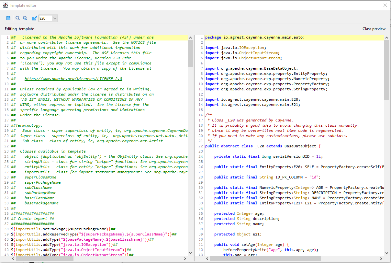Screen dimensions: 391x263
Task: Click 'protected String description;' line
Action: point(247,219)
